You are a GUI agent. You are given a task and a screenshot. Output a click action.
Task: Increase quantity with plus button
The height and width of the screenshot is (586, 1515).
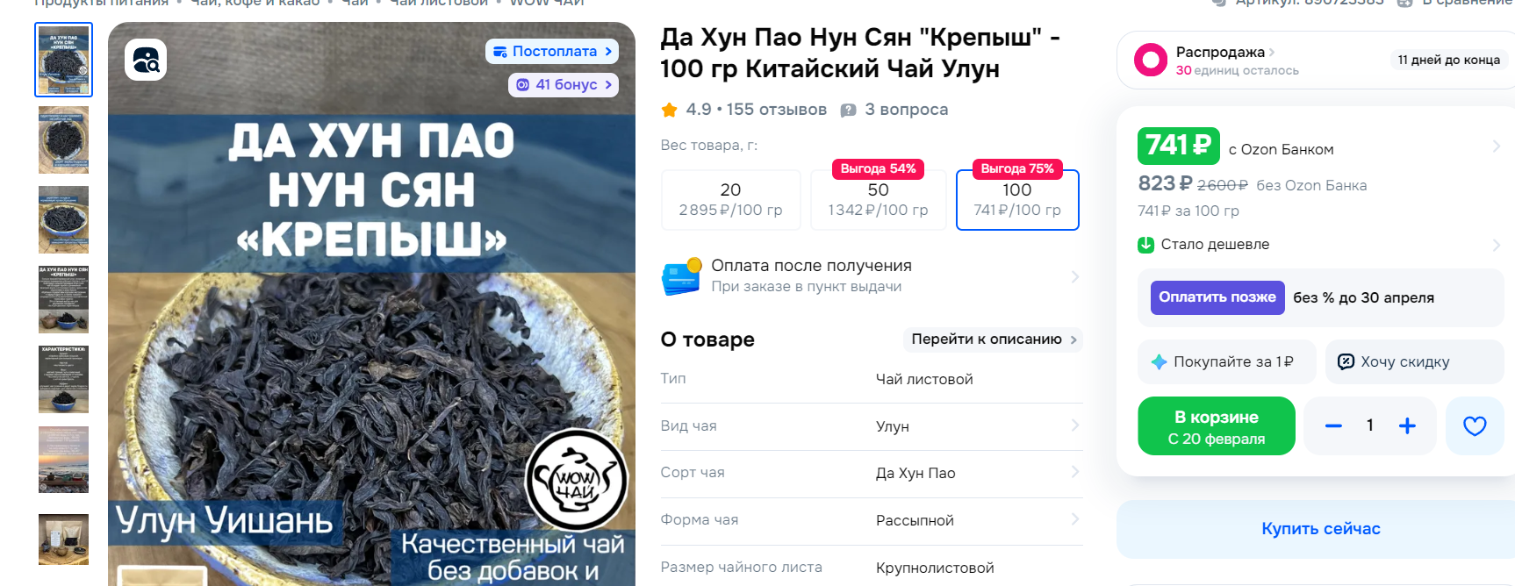pyautogui.click(x=1407, y=425)
